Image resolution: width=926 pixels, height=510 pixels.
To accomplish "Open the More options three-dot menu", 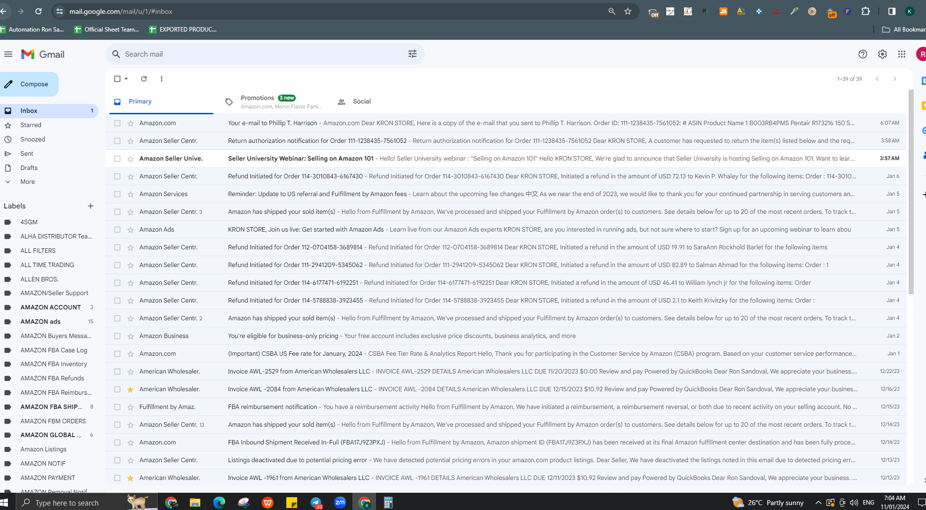I will pos(162,79).
